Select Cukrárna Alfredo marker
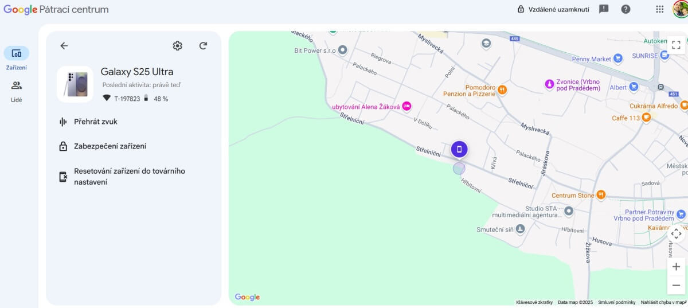This screenshot has height=308, width=688. pos(685,106)
